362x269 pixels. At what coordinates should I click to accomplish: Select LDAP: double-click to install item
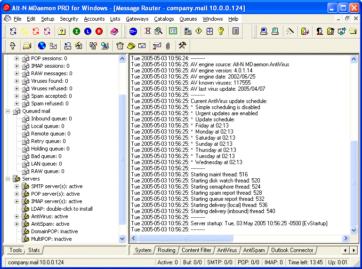(x=61, y=209)
